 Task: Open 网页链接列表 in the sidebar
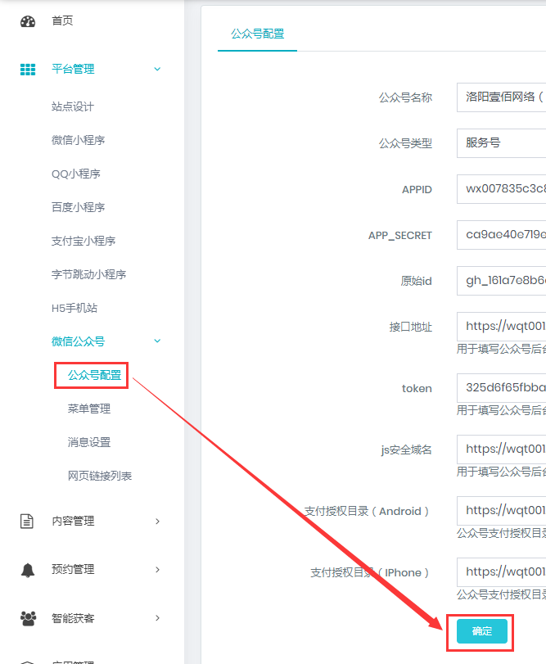click(x=100, y=476)
